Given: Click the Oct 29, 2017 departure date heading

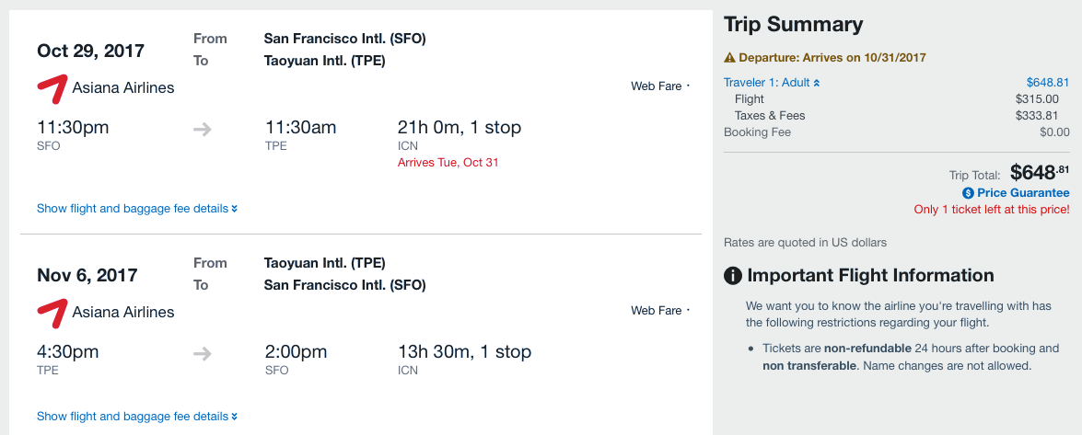Looking at the screenshot, I should click(90, 51).
